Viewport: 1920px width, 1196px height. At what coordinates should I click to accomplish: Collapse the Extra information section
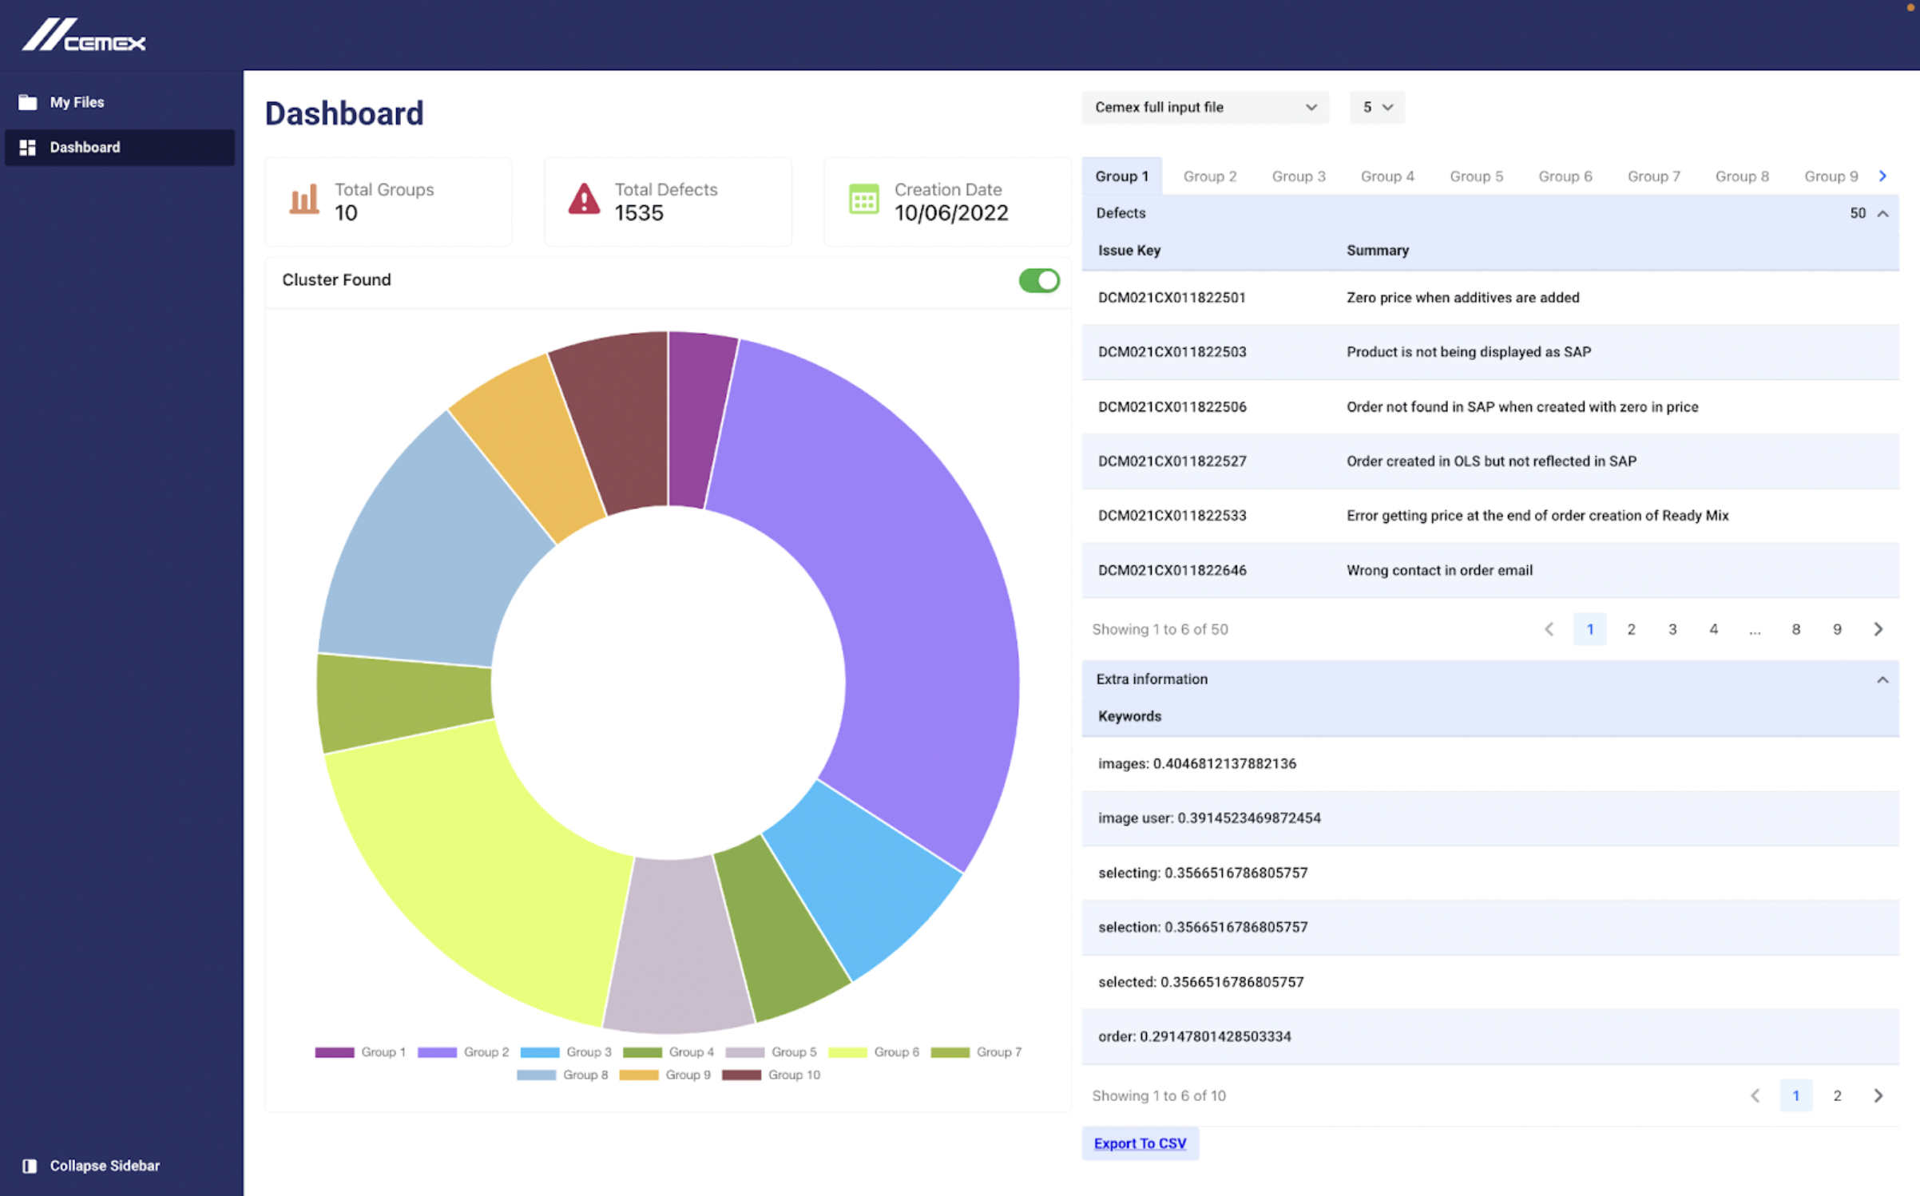[x=1882, y=679]
